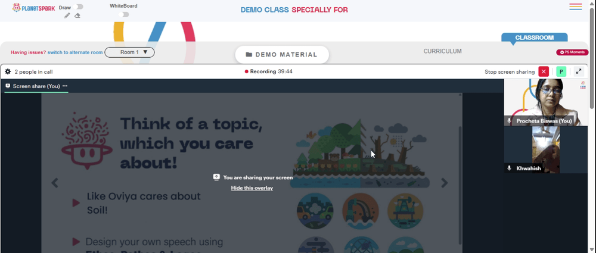Image resolution: width=596 pixels, height=253 pixels.
Task: Click Khwahish microphone icon
Action: (510, 168)
